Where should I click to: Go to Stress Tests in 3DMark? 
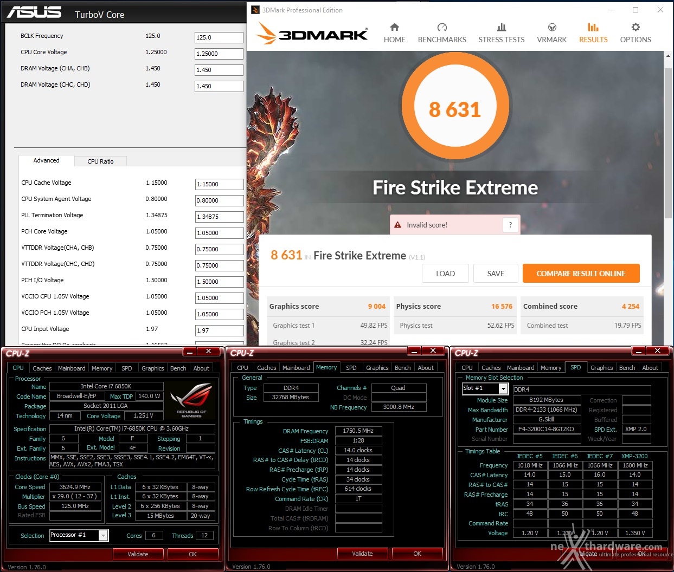[x=502, y=33]
